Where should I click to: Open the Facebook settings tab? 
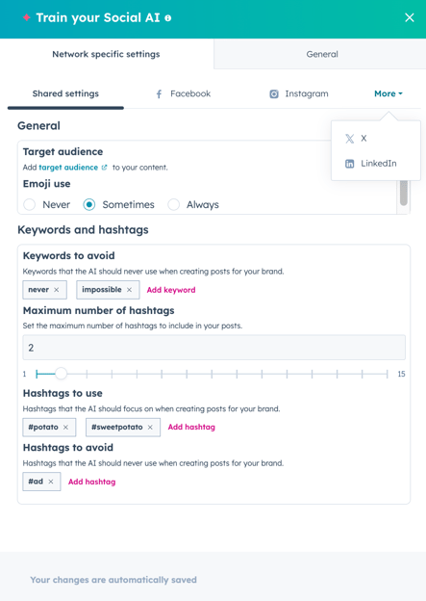183,94
